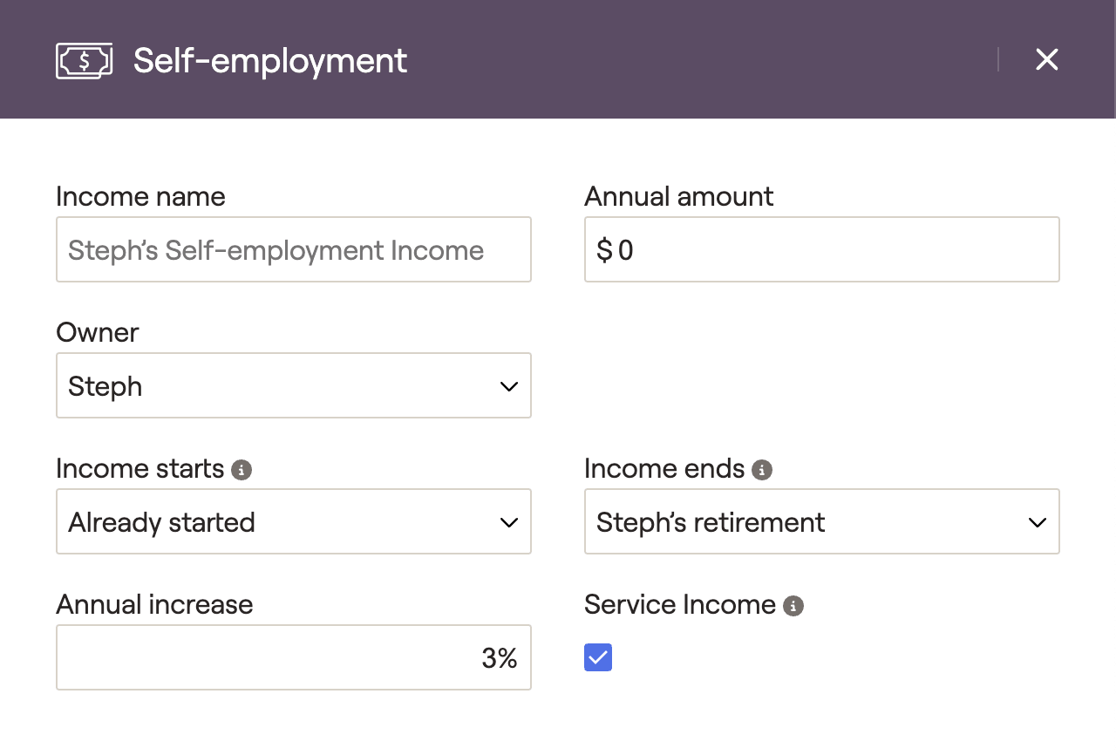Show info tooltip for Income starts
The width and height of the screenshot is (1116, 755).
[242, 470]
